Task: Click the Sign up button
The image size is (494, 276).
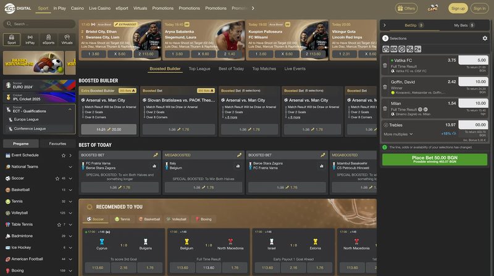Action: pyautogui.click(x=458, y=9)
